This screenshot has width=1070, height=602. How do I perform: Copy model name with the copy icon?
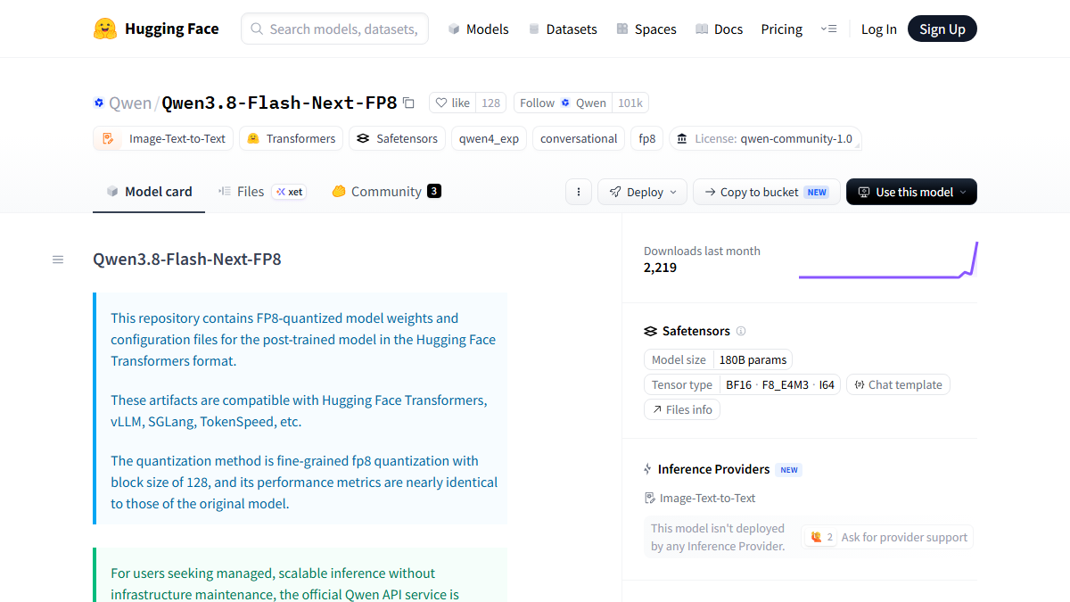[408, 103]
